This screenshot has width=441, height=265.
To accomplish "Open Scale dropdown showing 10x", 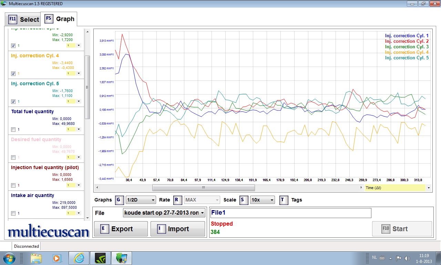I will point(263,200).
